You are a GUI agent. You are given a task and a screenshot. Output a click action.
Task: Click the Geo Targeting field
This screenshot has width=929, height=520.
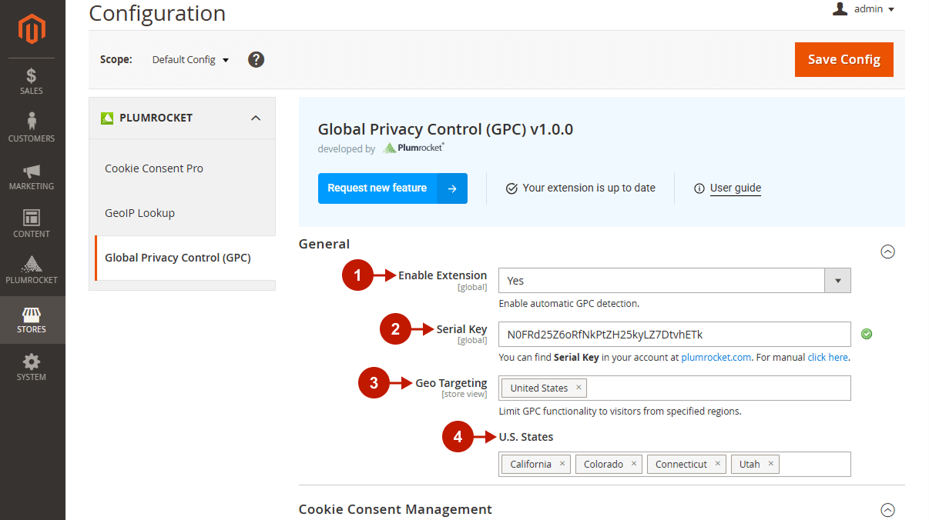[x=674, y=388]
